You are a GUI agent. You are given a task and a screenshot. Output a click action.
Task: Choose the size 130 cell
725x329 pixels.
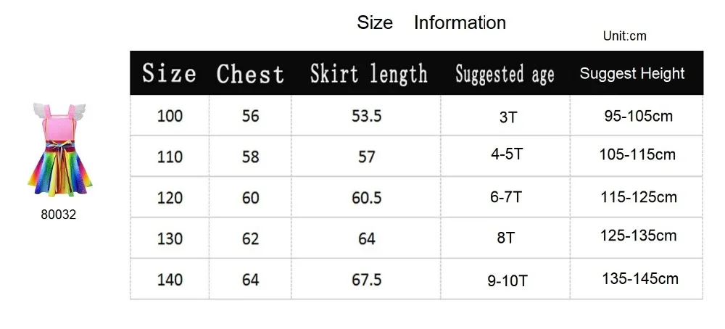(170, 238)
